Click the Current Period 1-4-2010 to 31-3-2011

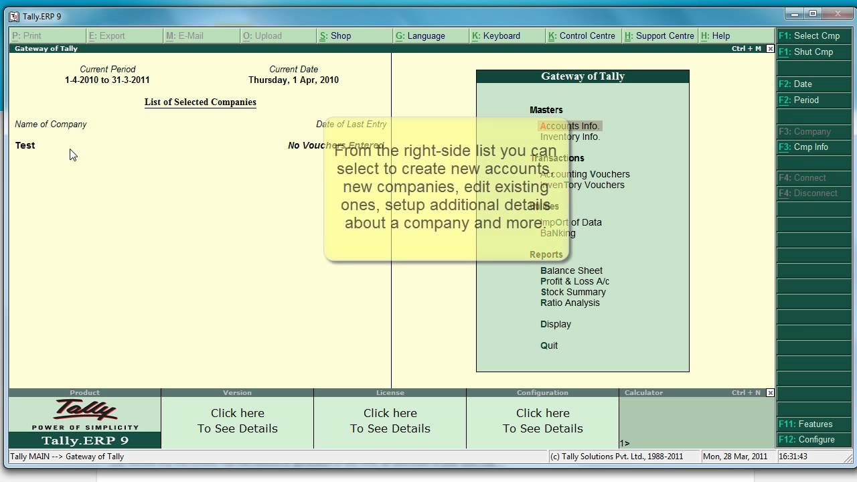click(107, 80)
